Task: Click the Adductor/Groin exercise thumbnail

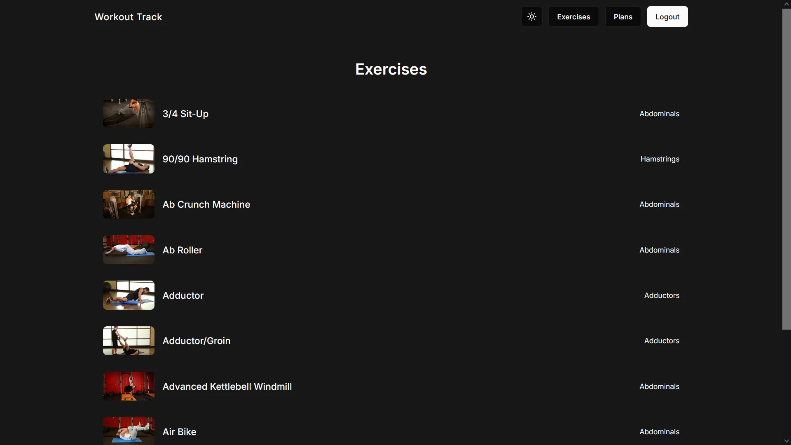Action: pyautogui.click(x=129, y=341)
